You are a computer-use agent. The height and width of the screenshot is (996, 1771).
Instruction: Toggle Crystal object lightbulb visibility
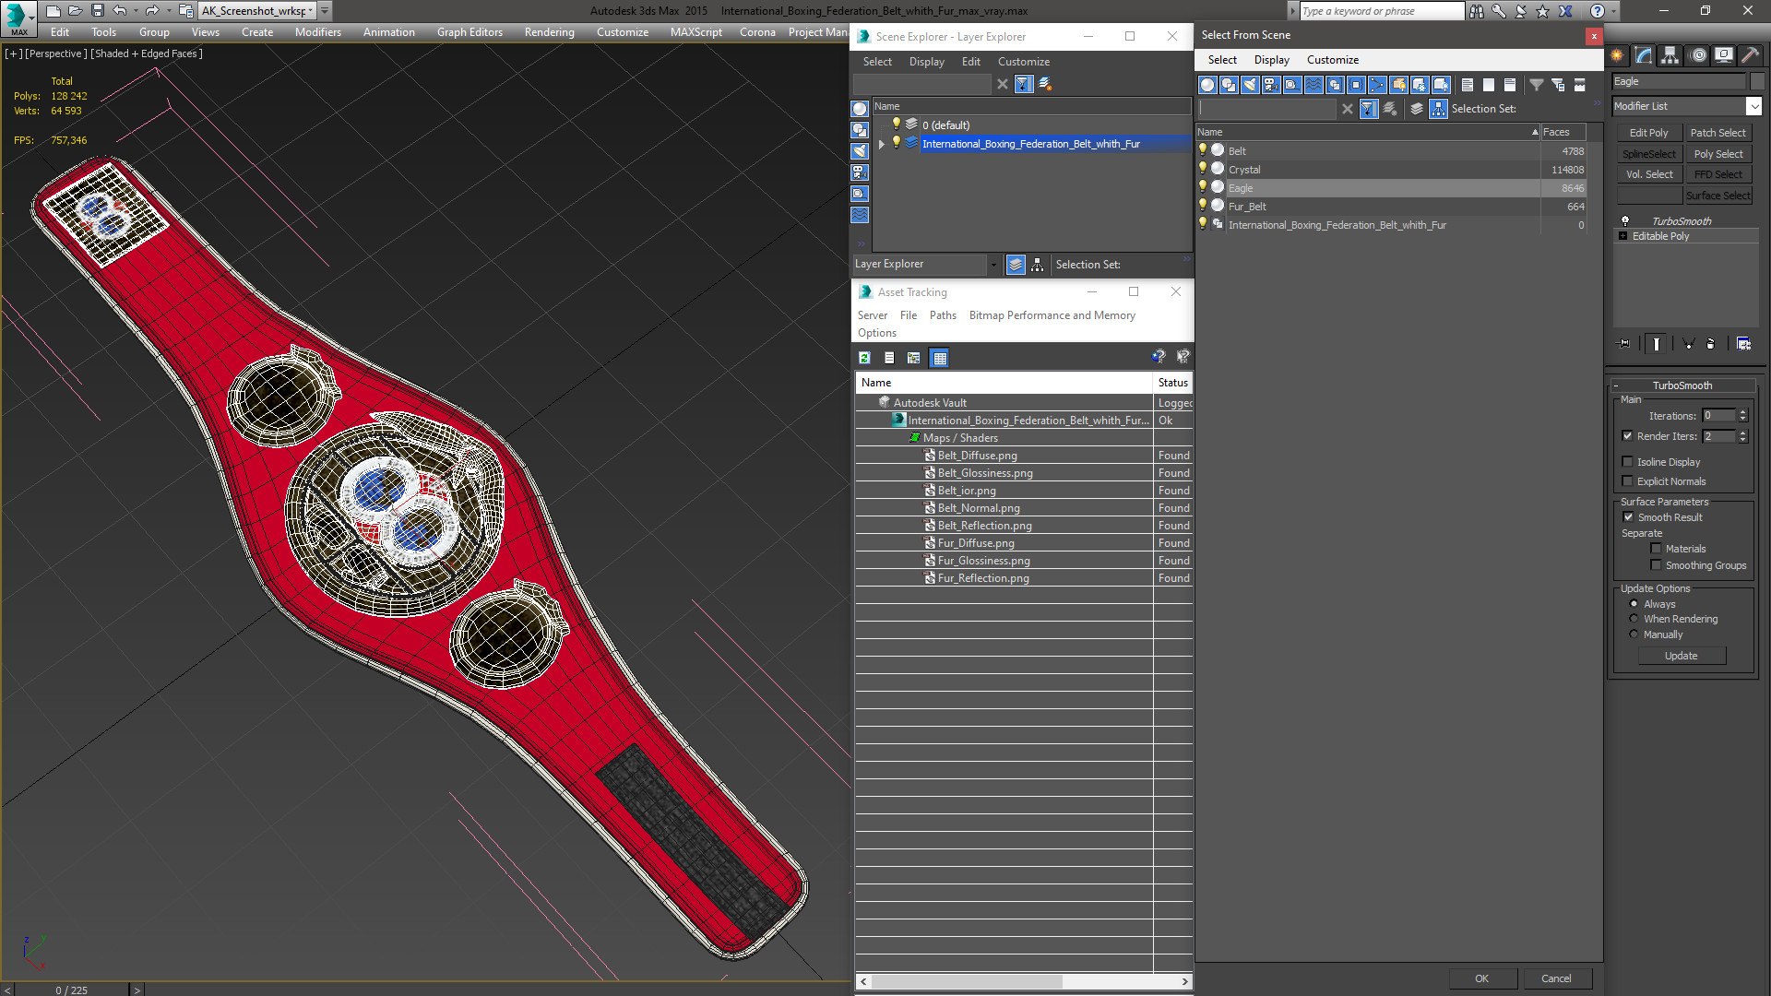[1202, 169]
